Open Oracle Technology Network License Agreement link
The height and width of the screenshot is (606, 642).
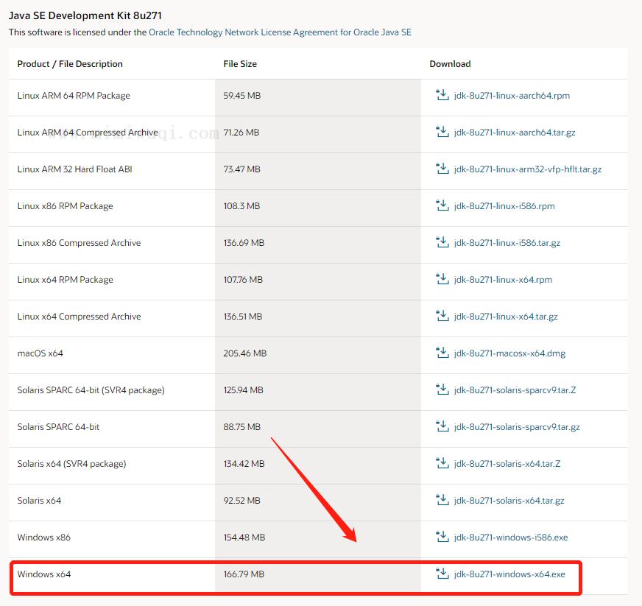point(280,32)
